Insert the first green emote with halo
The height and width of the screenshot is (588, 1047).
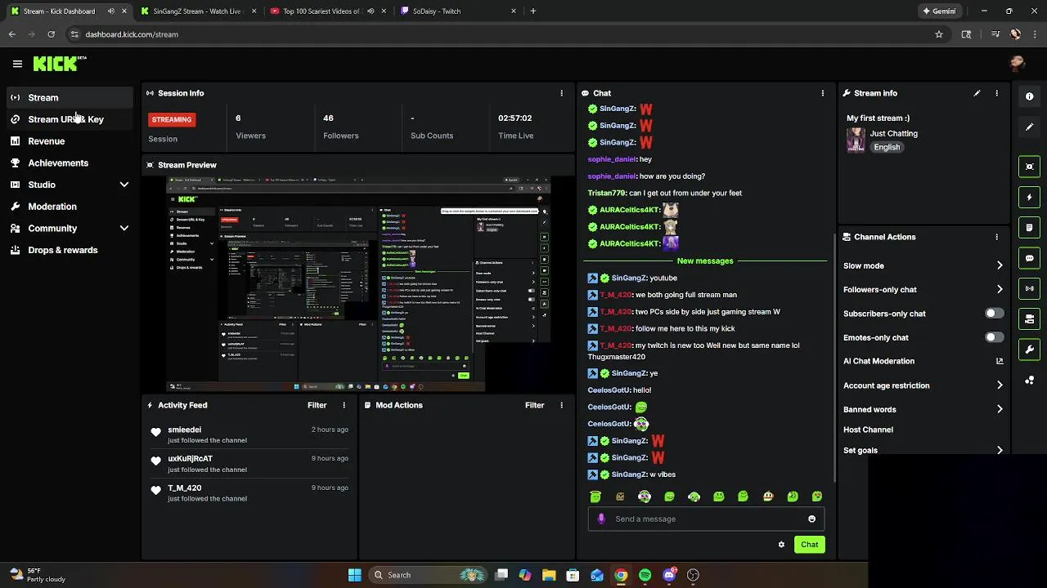tap(595, 497)
